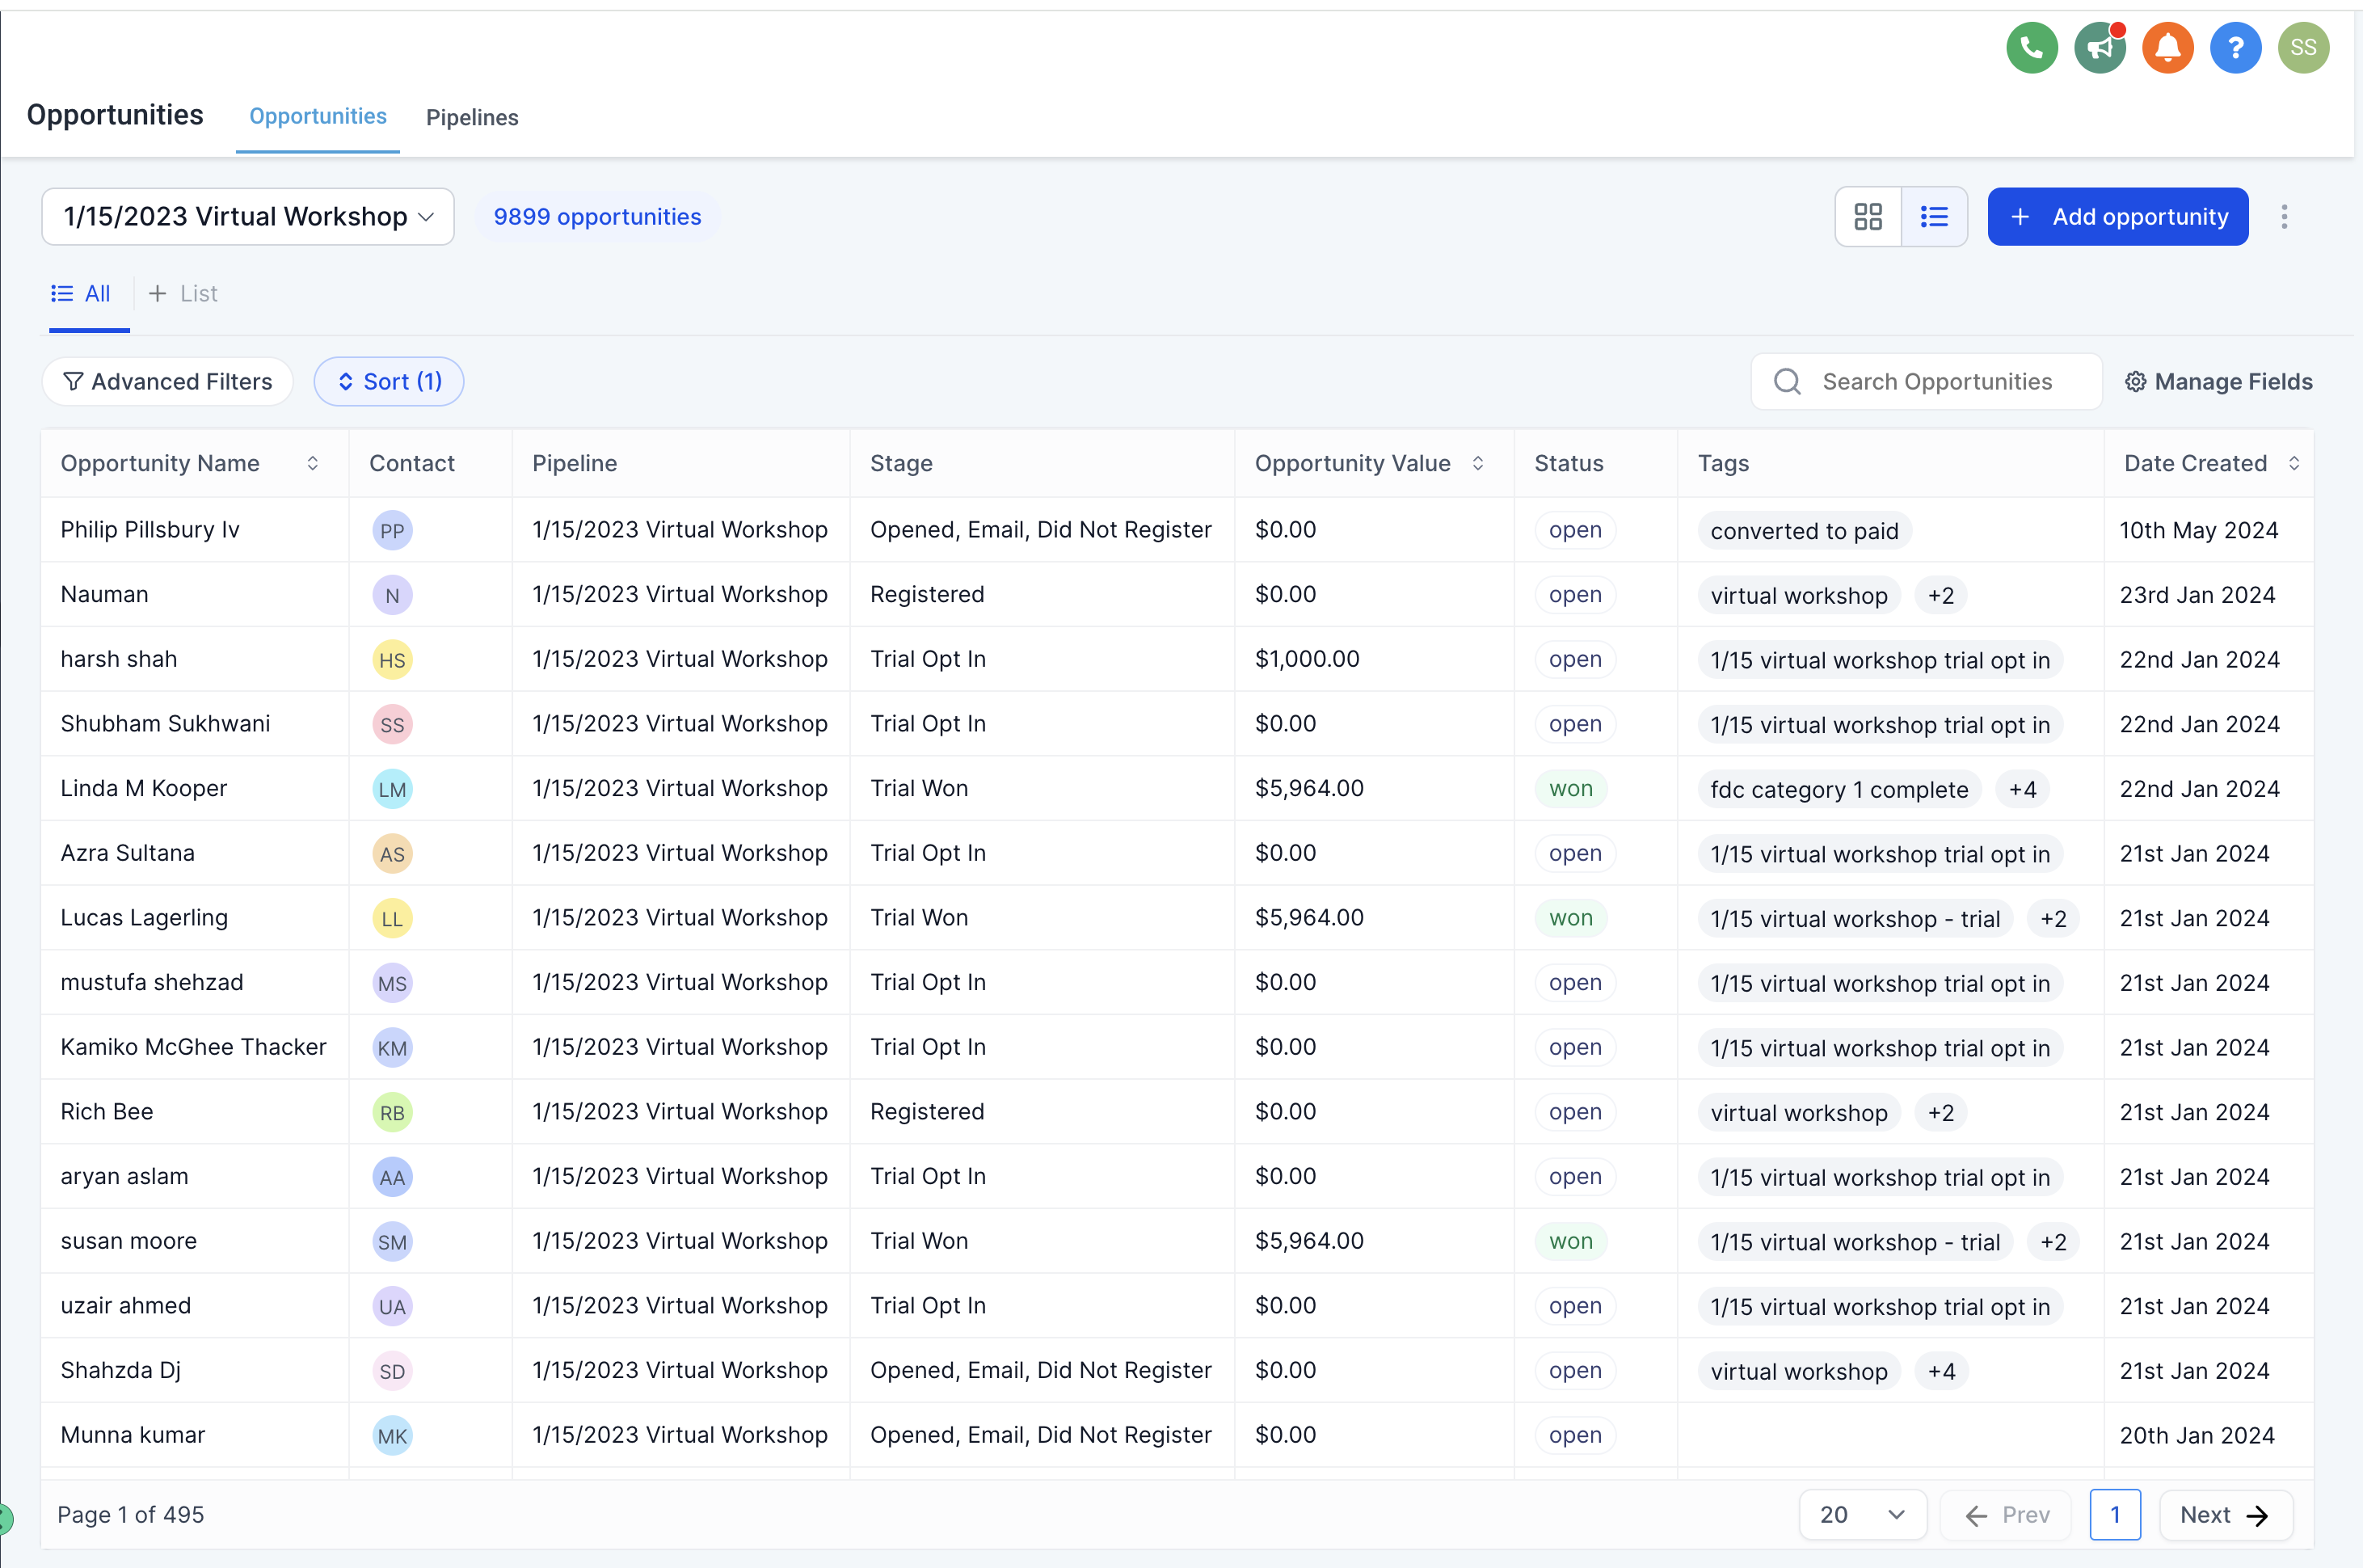Open the megaphone announcements icon
The width and height of the screenshot is (2363, 1568).
2099,47
